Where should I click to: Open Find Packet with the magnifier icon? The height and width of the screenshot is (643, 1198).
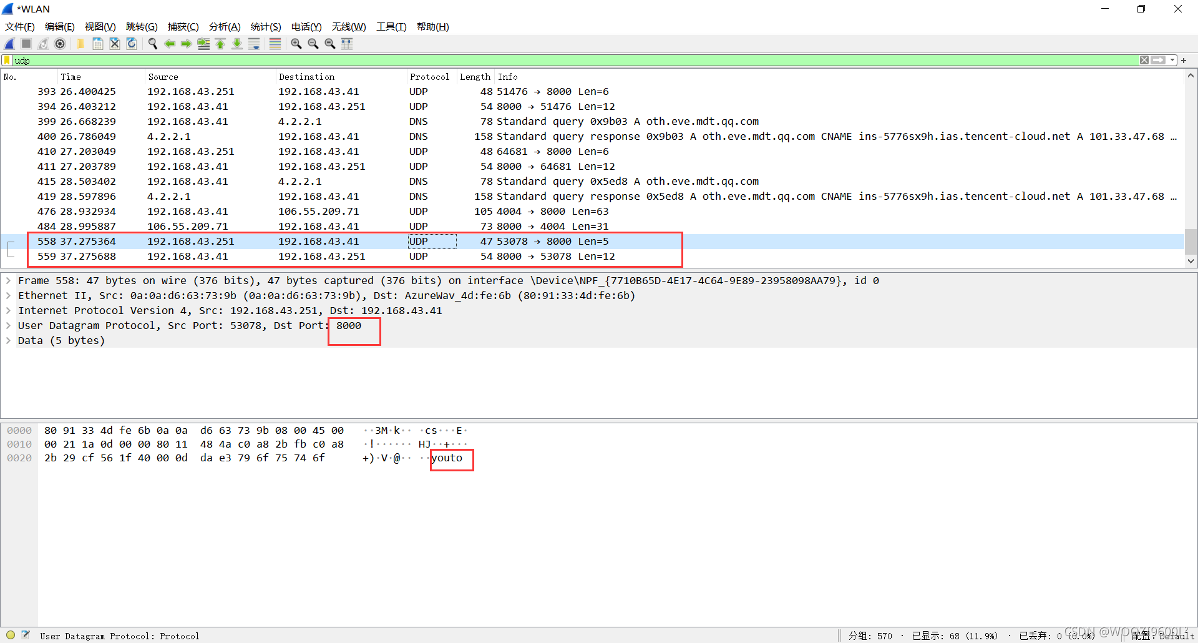(x=152, y=44)
